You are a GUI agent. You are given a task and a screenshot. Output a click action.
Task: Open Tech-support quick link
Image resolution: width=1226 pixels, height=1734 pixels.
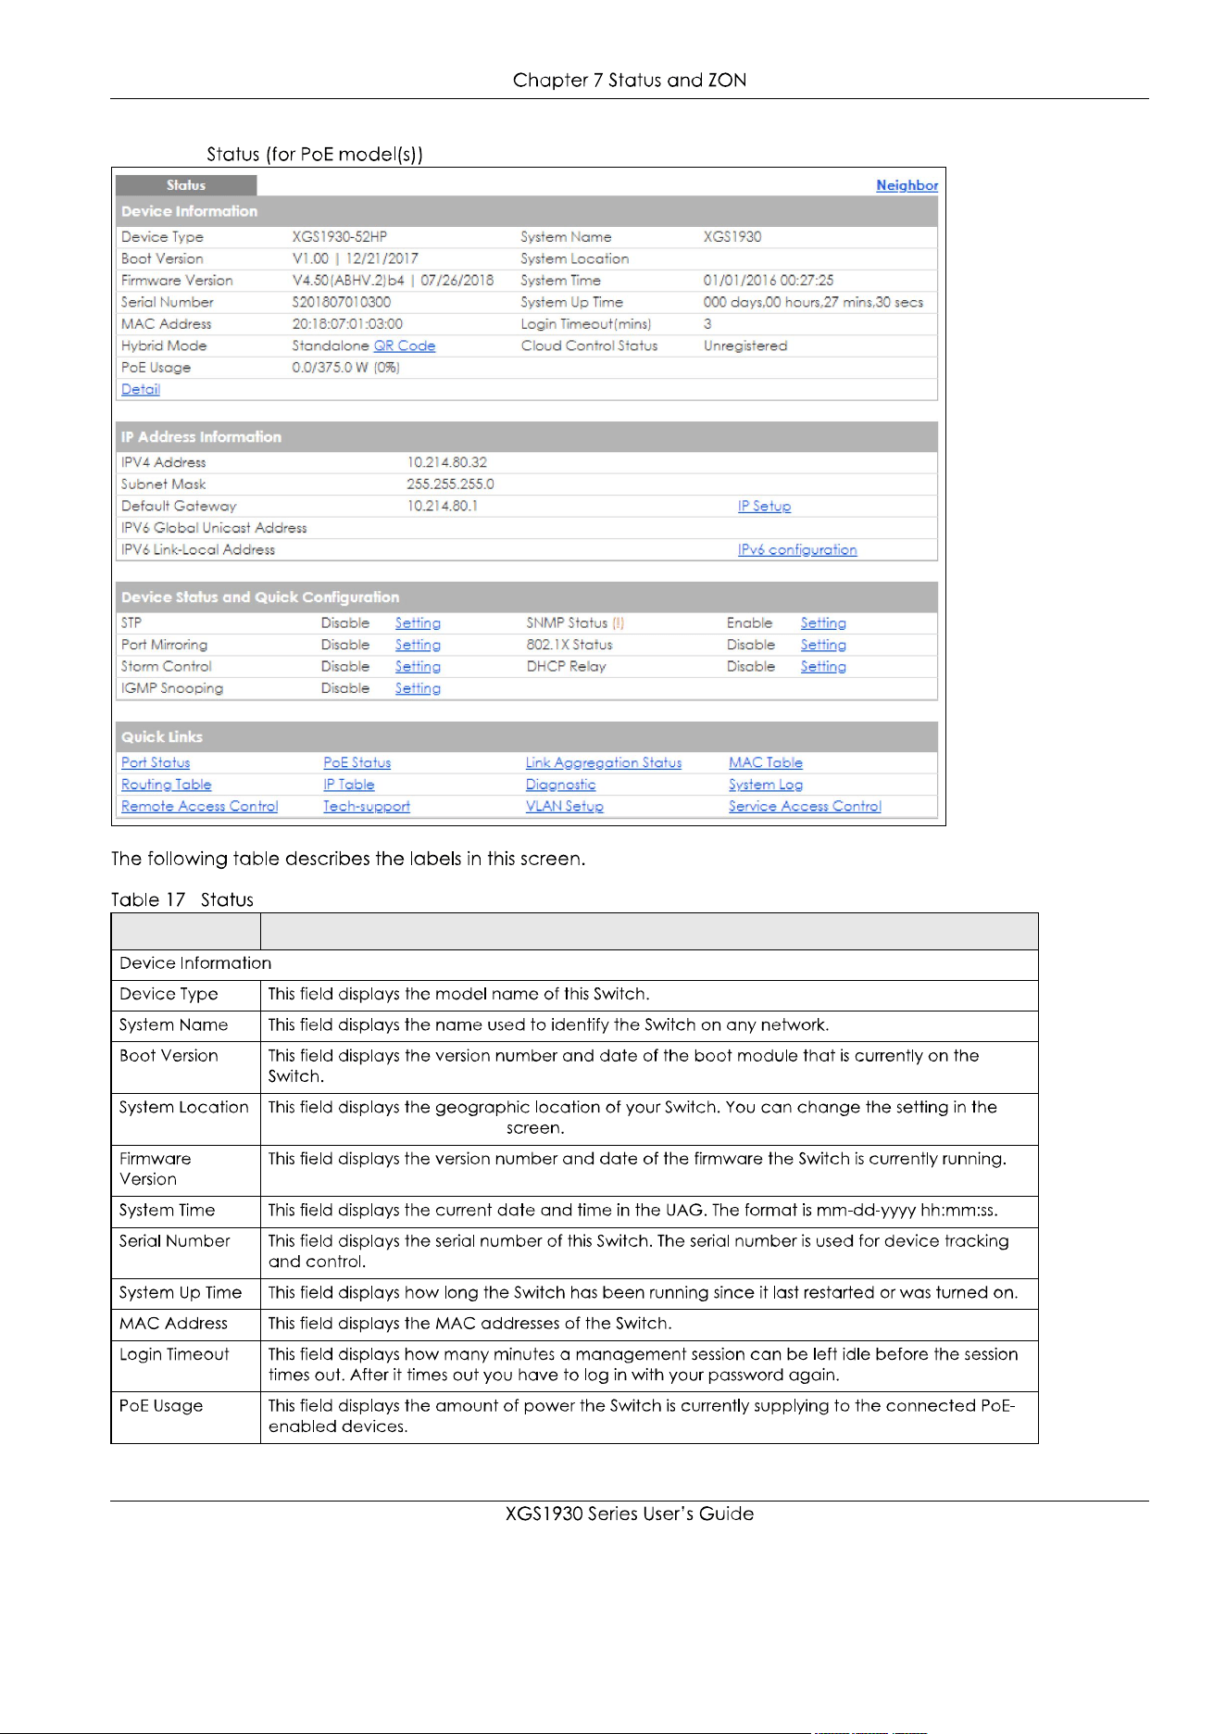pyautogui.click(x=367, y=807)
